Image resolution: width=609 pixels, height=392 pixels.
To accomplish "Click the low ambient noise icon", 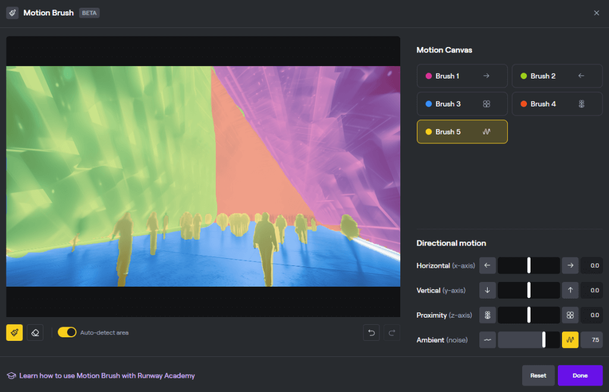I will 487,340.
